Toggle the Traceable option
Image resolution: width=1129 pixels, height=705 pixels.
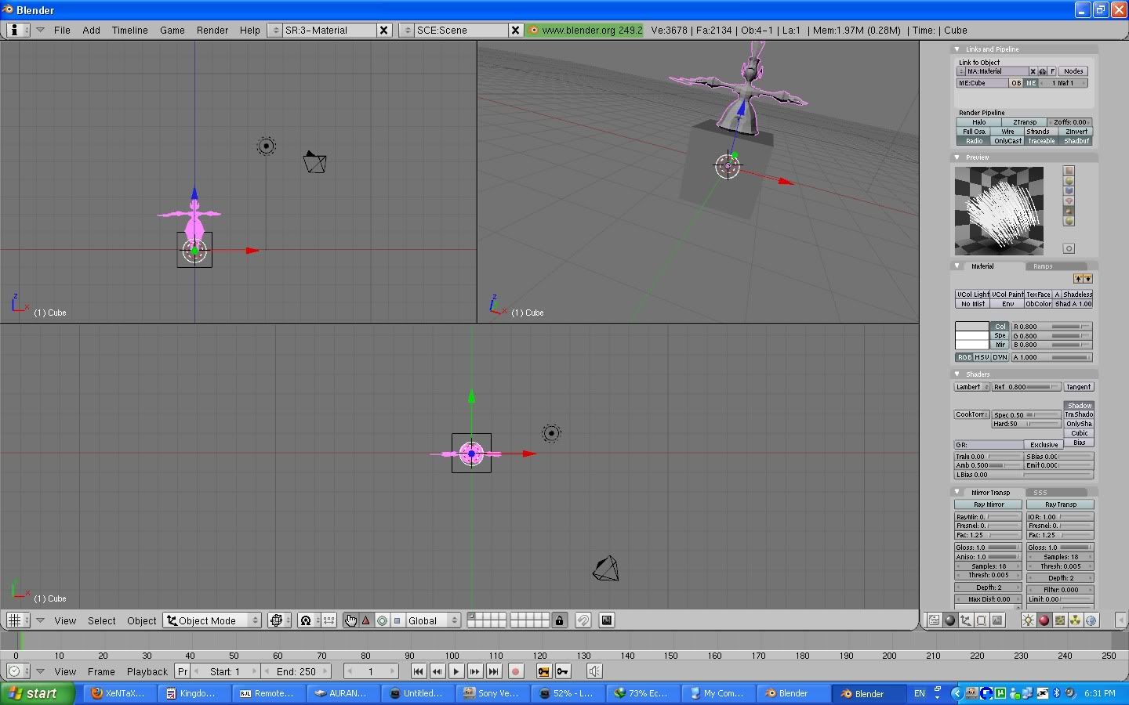point(1041,141)
